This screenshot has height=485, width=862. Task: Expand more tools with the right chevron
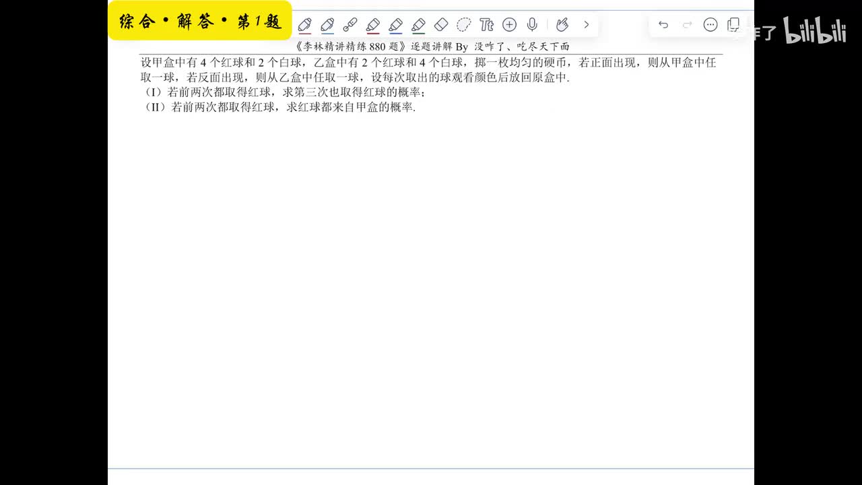pos(587,25)
